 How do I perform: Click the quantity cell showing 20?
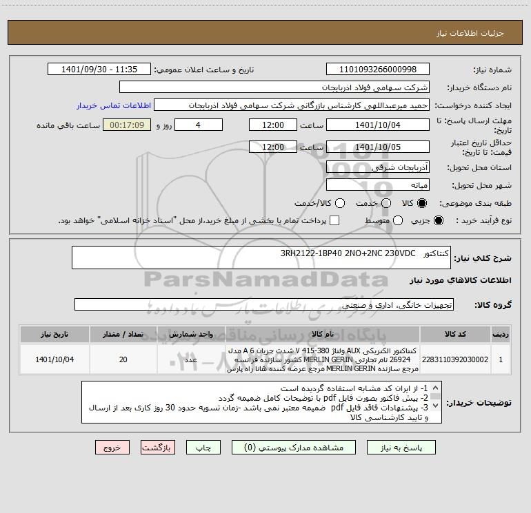(123, 359)
